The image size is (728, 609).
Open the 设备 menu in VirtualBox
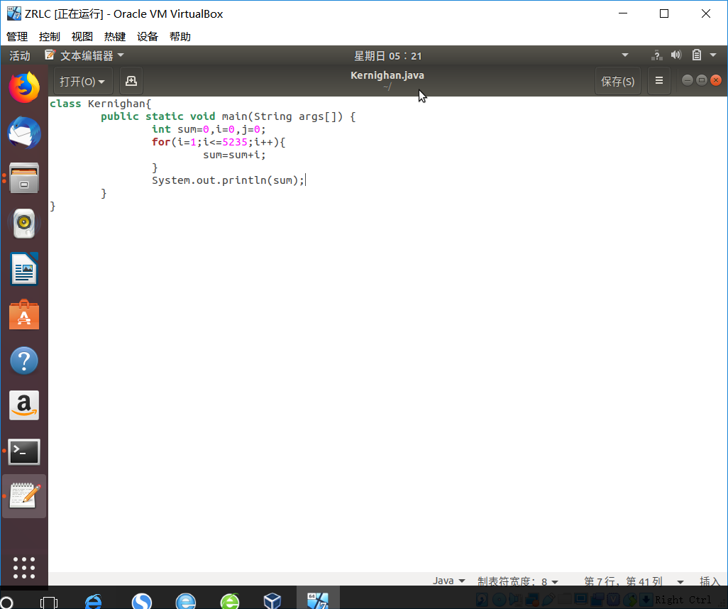(148, 37)
